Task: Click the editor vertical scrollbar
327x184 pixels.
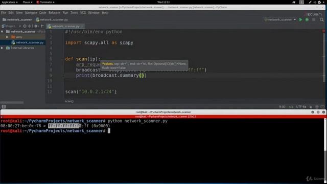Action: click(x=324, y=57)
